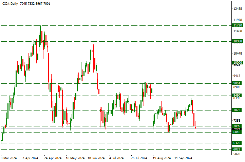
Task: Click the 6320 price level label
Action: [238, 143]
